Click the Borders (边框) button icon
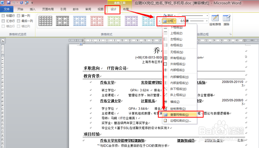The width and height of the screenshot is (259, 148). click(165, 21)
